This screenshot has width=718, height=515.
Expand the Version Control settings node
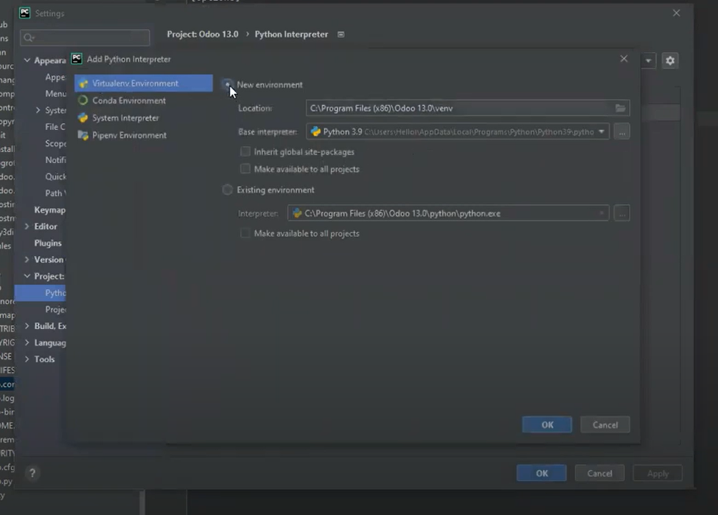point(27,259)
